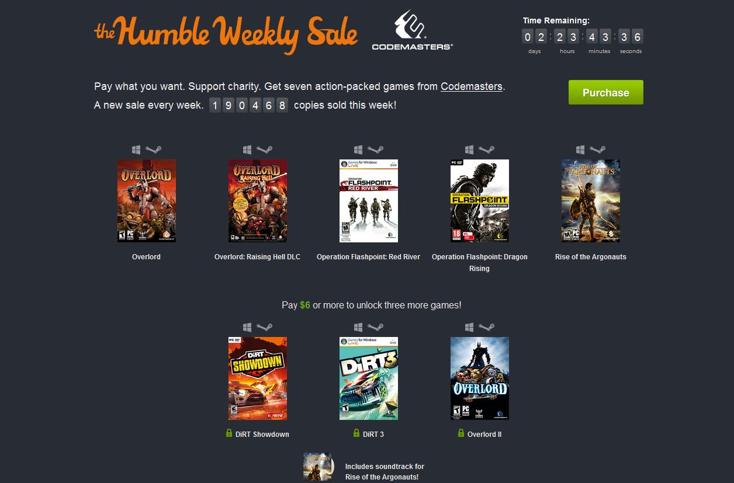Image resolution: width=734 pixels, height=483 pixels.
Task: Click the Steam icon above Overlord cover
Action: point(153,150)
